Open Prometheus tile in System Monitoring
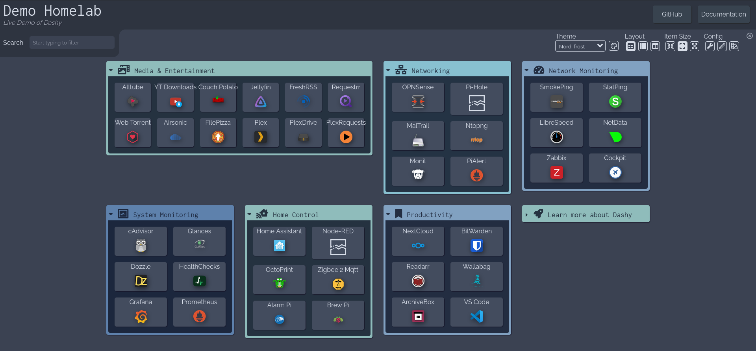 point(199,312)
